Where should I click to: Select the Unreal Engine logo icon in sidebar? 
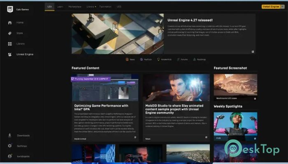click(10, 55)
